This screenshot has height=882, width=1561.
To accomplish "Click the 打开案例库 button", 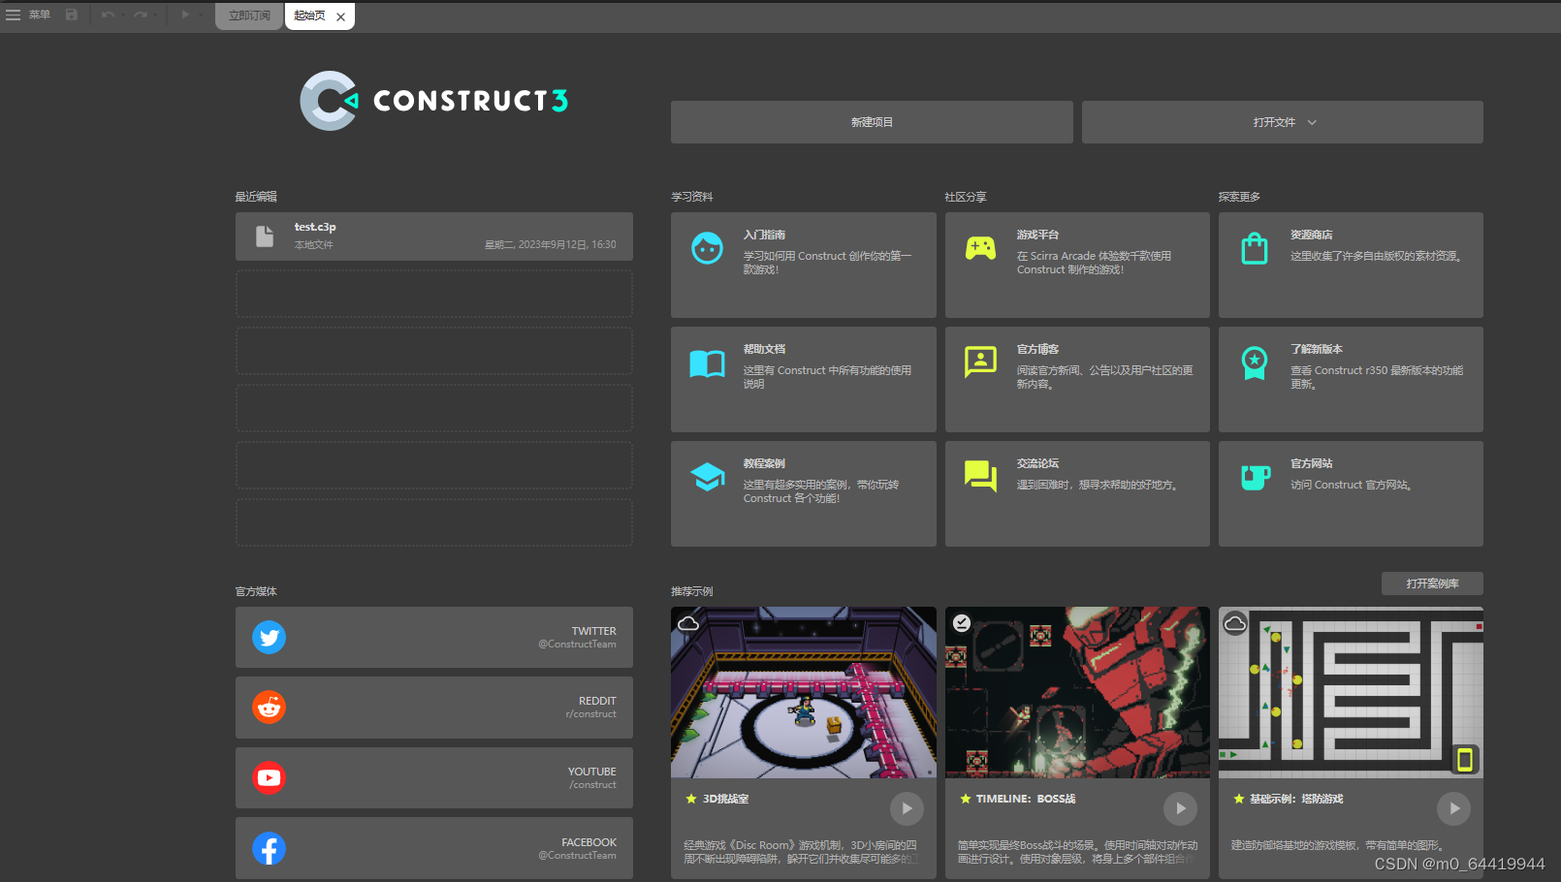I will (1432, 583).
